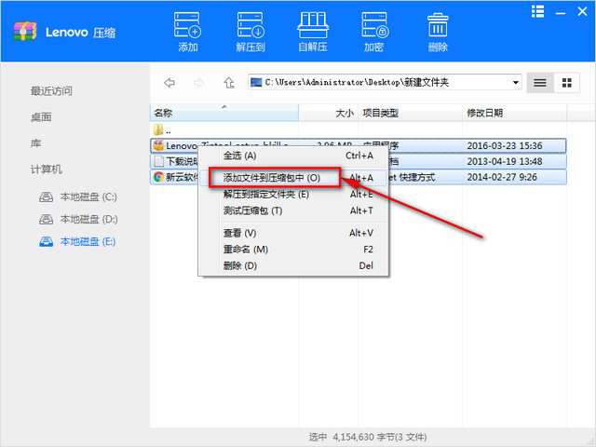This screenshot has width=596, height=447.
Task: Minimize the Lenovo 压缩 window
Action: tap(560, 12)
